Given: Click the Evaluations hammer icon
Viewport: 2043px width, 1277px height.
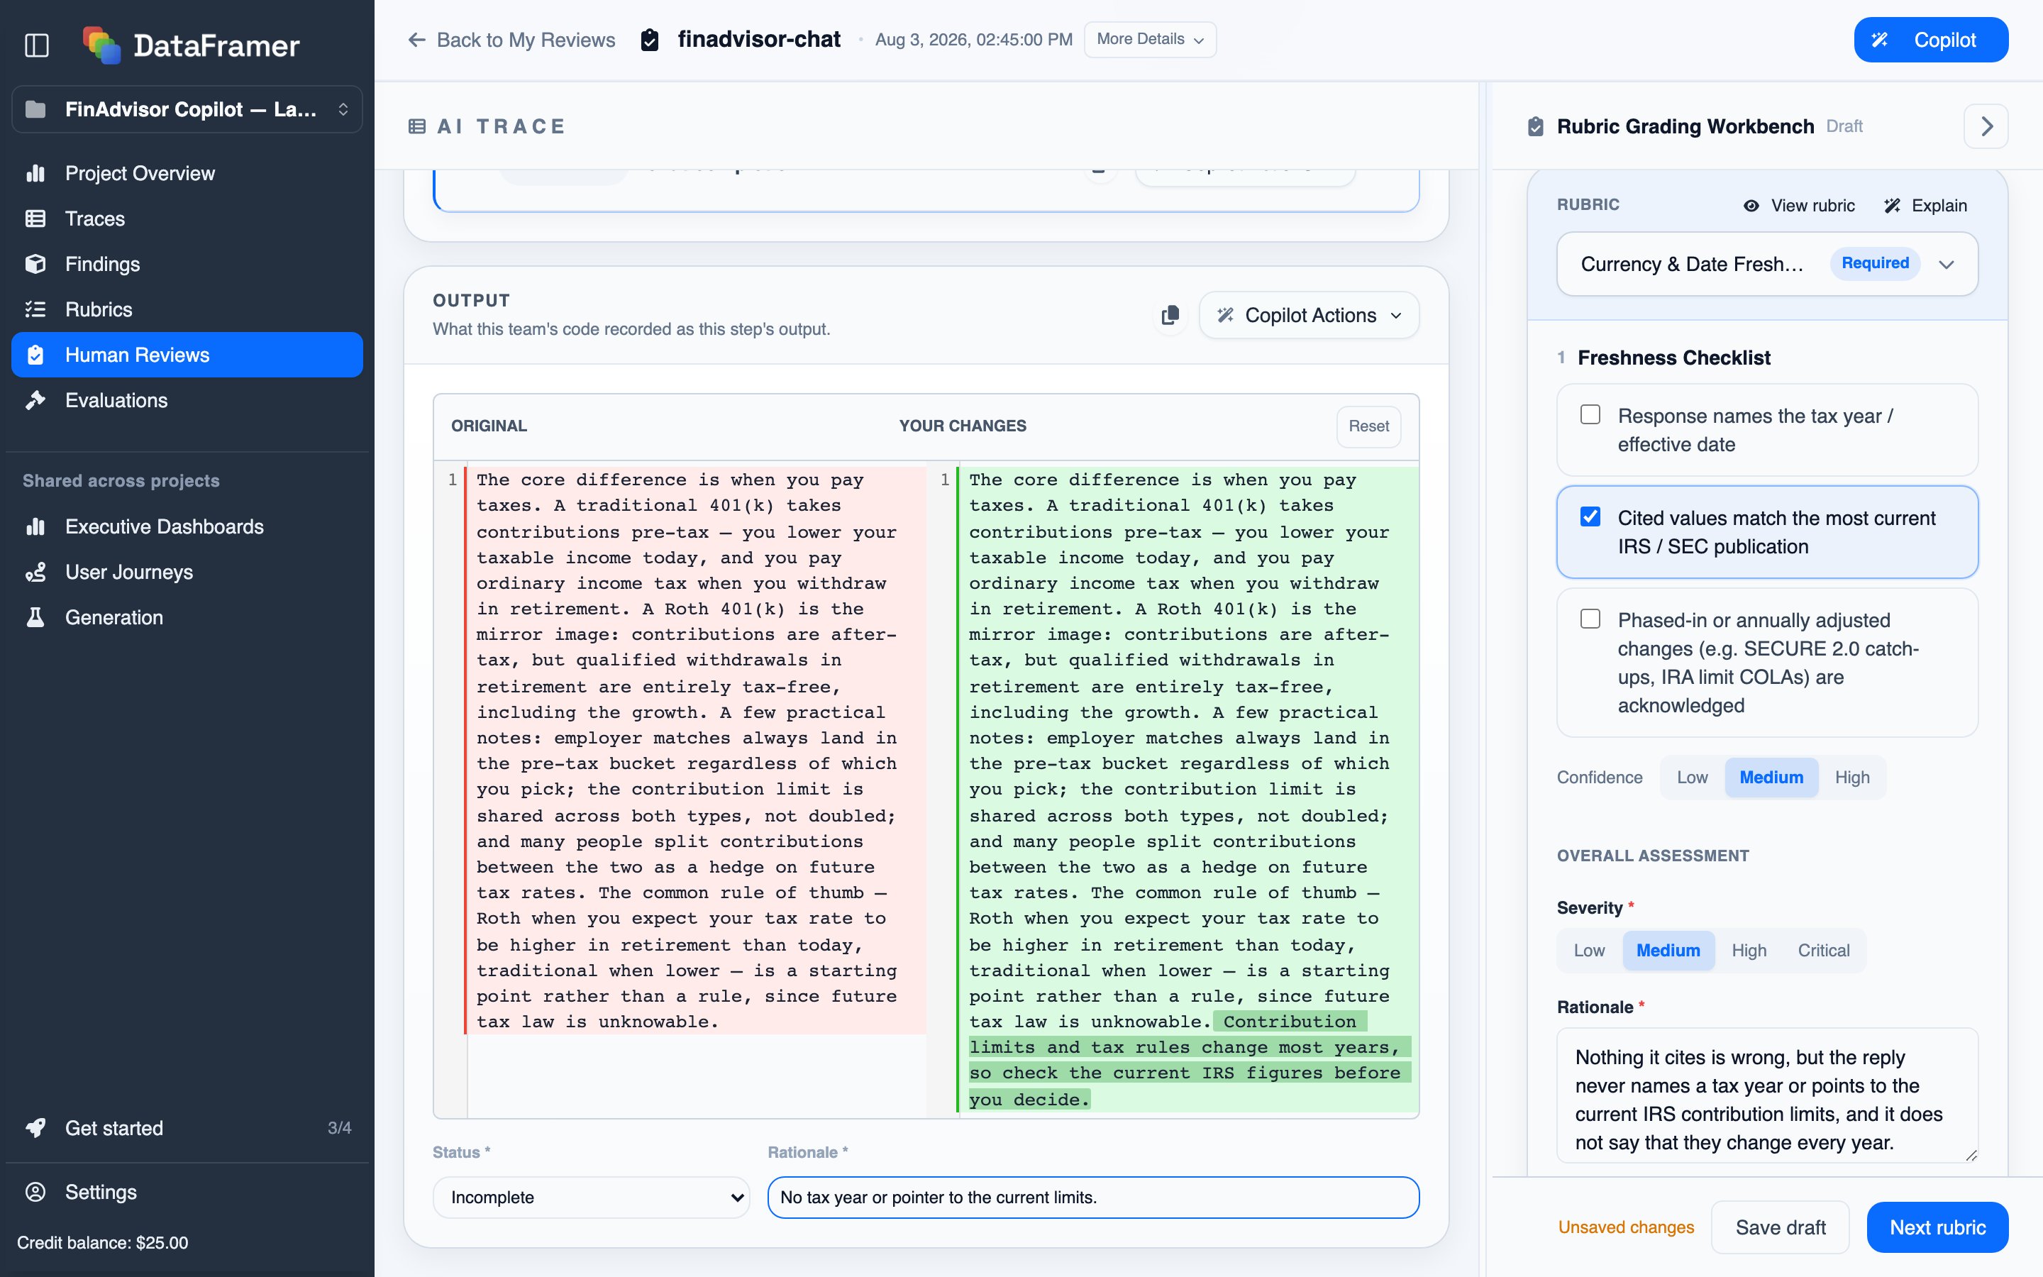Looking at the screenshot, I should [x=35, y=400].
